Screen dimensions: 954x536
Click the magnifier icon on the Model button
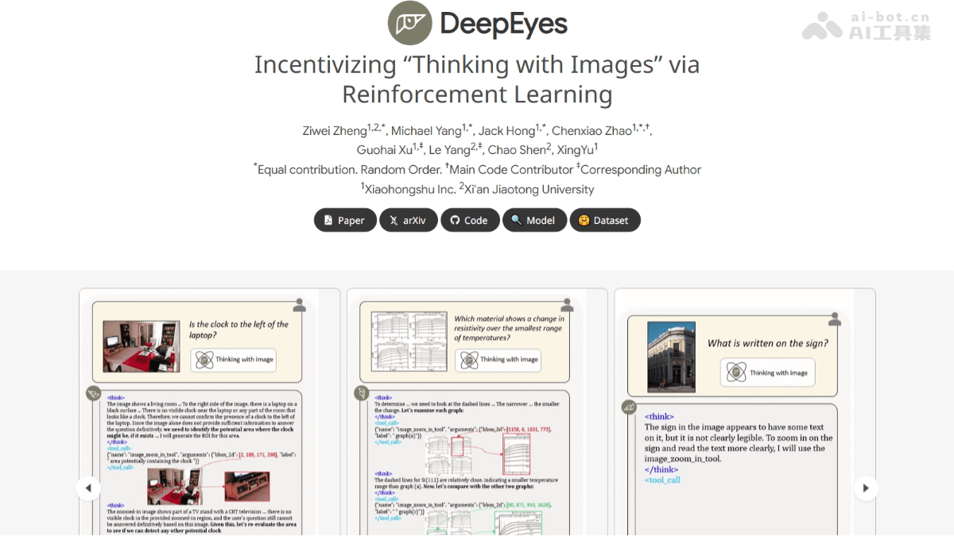(x=517, y=220)
